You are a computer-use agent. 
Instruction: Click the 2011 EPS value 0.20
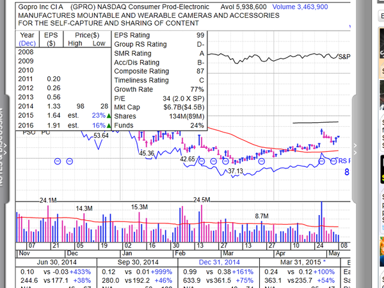pyautogui.click(x=54, y=79)
